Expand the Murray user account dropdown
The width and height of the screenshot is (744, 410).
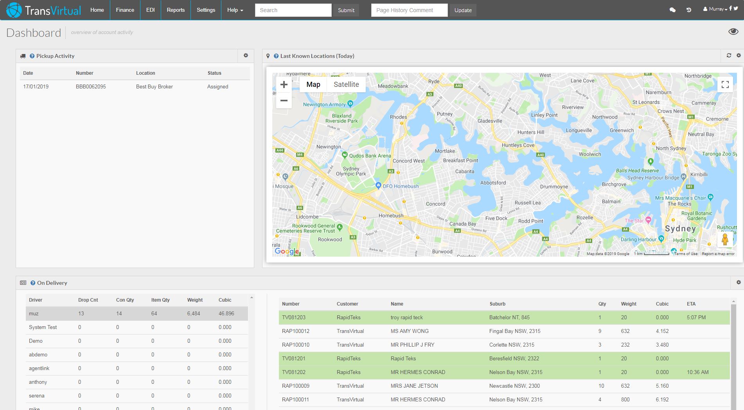(715, 9)
